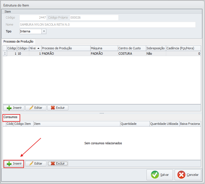The width and height of the screenshot is (205, 184).
Task: Click the Centro de Custo column header
Action: point(131,48)
